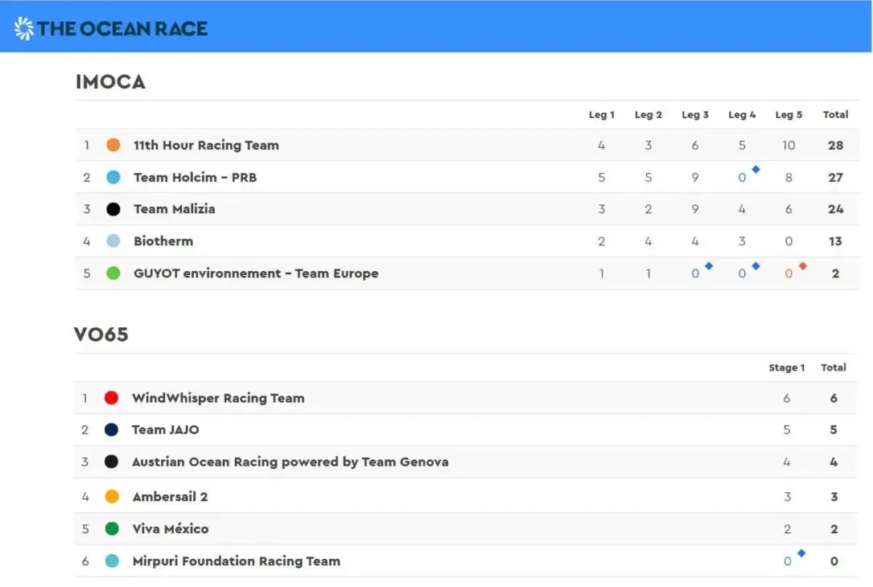
Task: Click the IMOCA section heading
Action: [110, 82]
